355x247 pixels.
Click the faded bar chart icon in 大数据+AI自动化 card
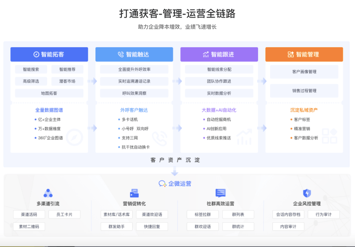pyautogui.click(x=244, y=137)
